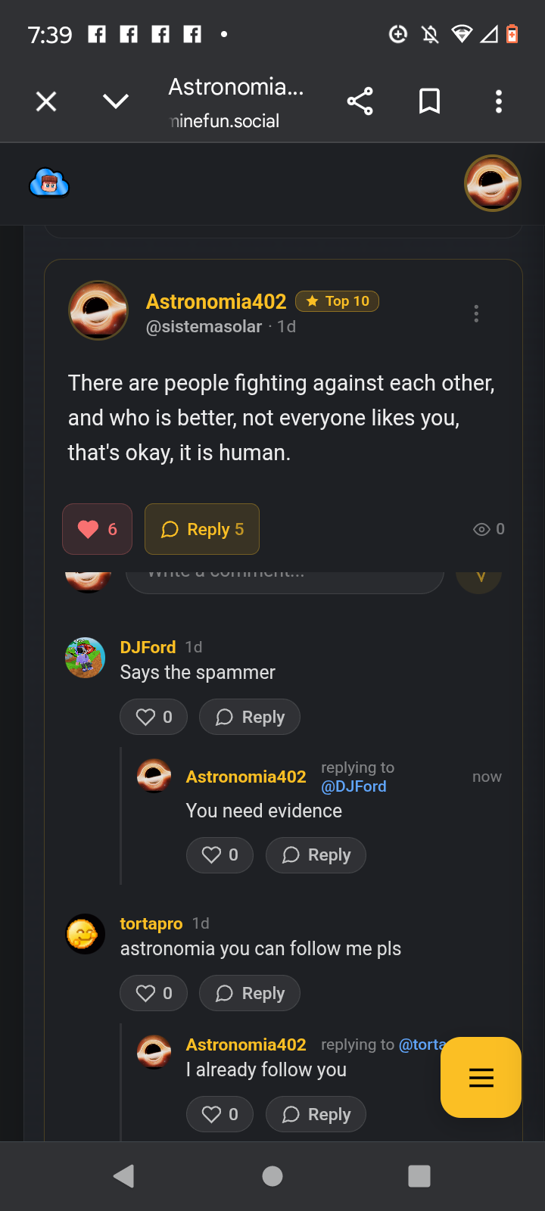Close the custom tab with X
The height and width of the screenshot is (1211, 545).
(x=46, y=101)
